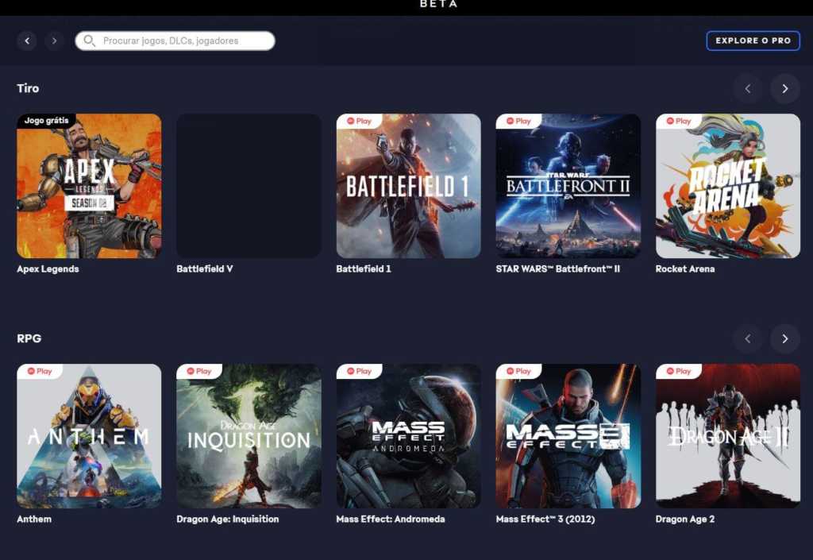The width and height of the screenshot is (813, 560).
Task: Click the 'Apex Legends' title text
Action: click(x=48, y=268)
